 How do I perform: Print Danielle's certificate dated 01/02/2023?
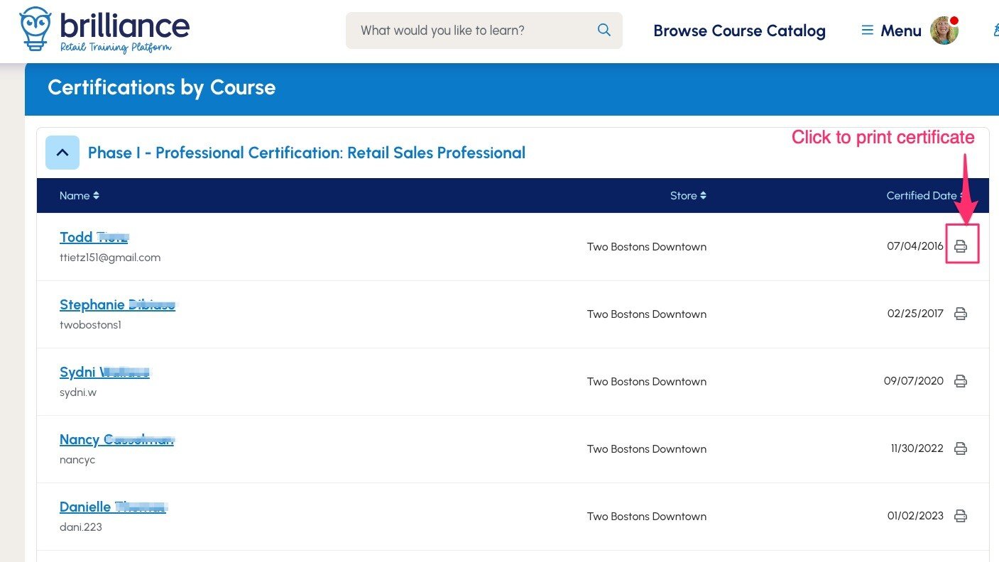[961, 516]
